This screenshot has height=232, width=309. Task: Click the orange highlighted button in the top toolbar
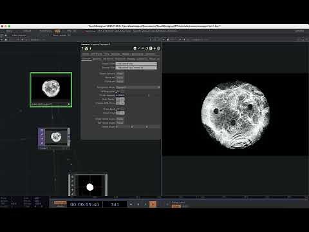click(57, 31)
